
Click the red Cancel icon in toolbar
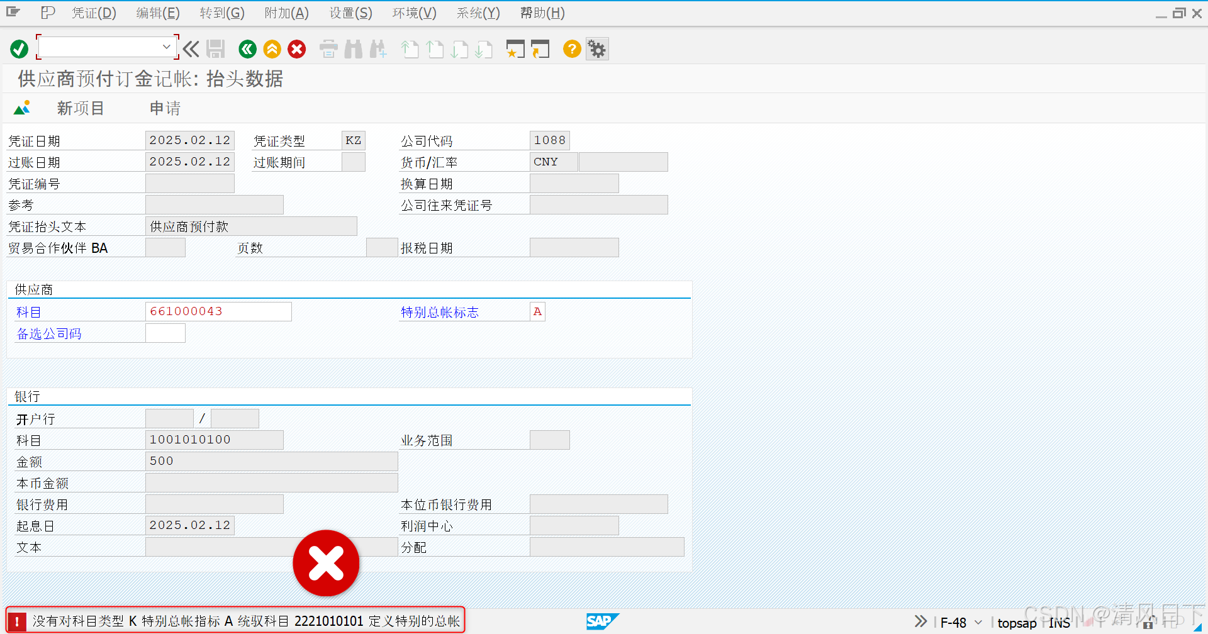[x=297, y=49]
